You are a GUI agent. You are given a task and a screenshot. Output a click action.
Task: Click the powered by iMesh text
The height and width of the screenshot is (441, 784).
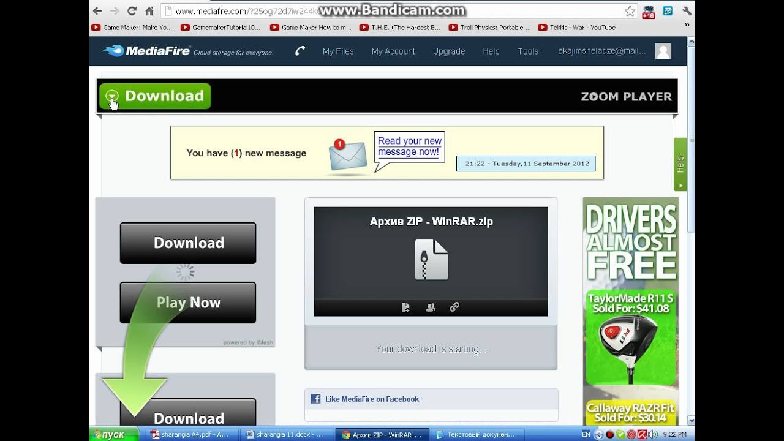coord(248,342)
